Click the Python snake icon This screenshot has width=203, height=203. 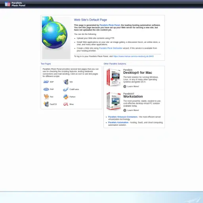click(66, 97)
